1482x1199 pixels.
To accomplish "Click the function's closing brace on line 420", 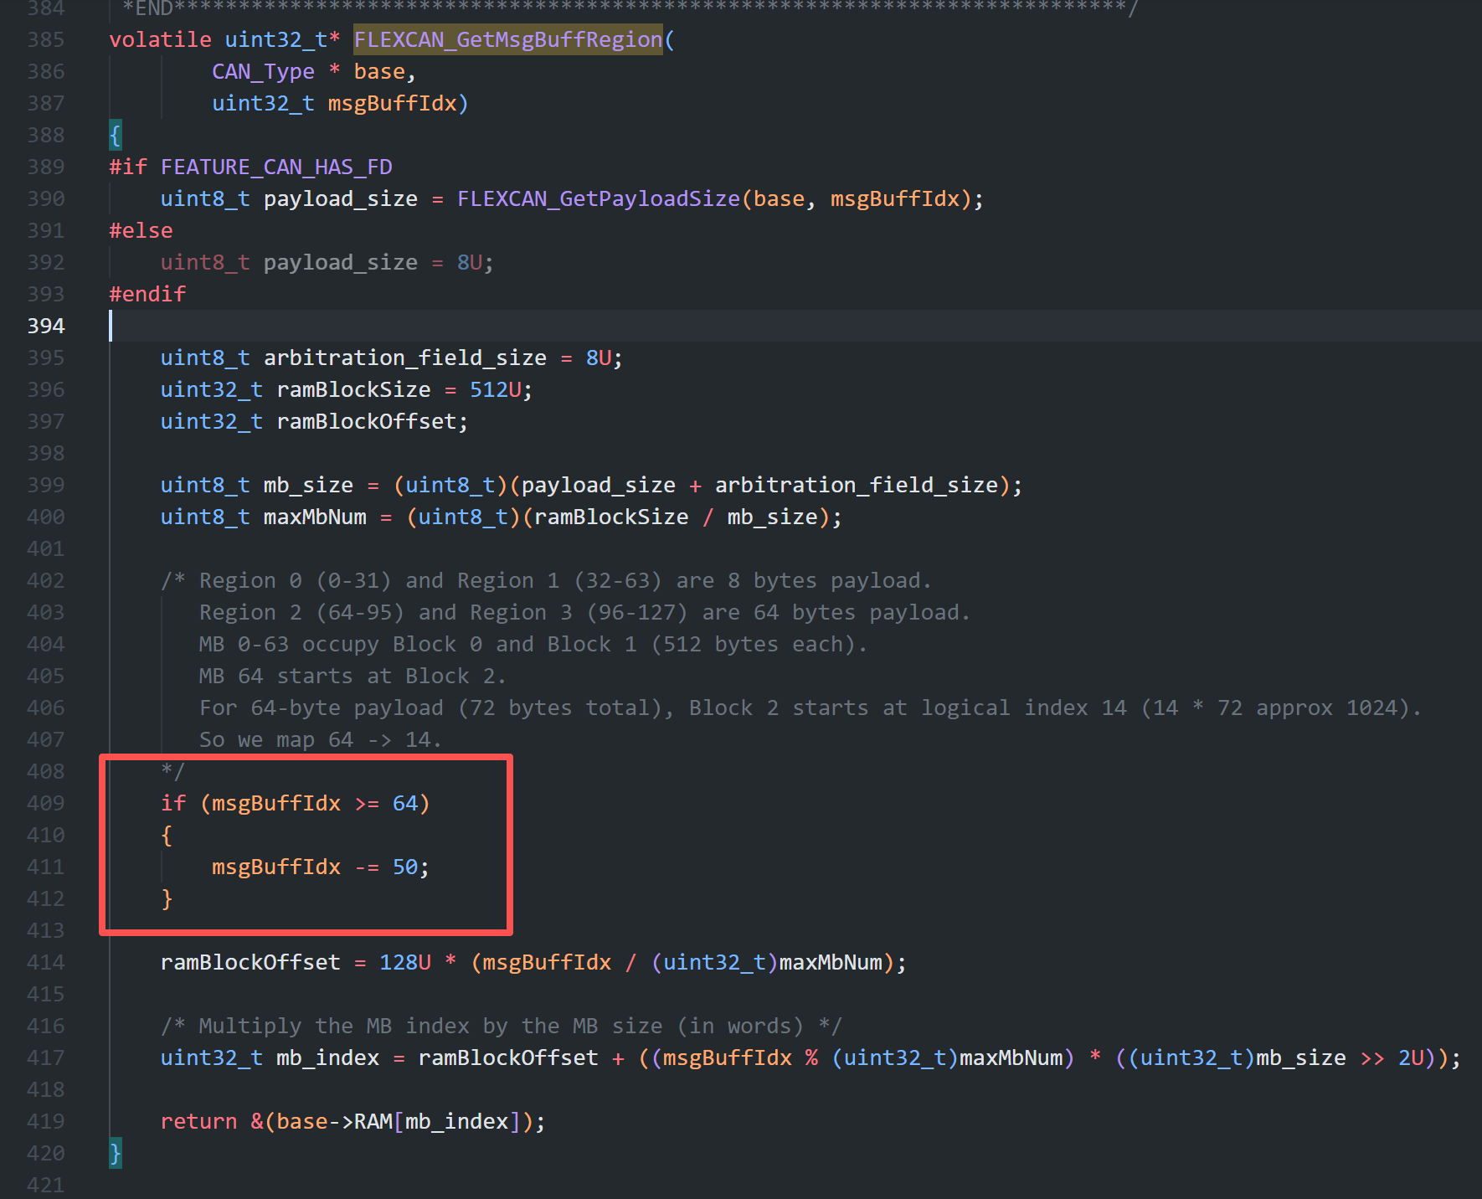I will coord(116,1153).
